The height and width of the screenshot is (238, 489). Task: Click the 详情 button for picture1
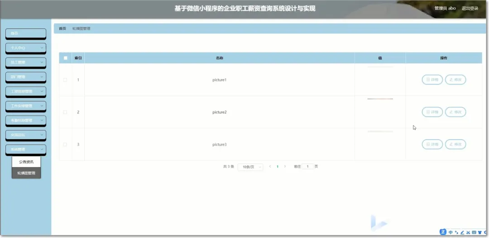[x=432, y=79]
